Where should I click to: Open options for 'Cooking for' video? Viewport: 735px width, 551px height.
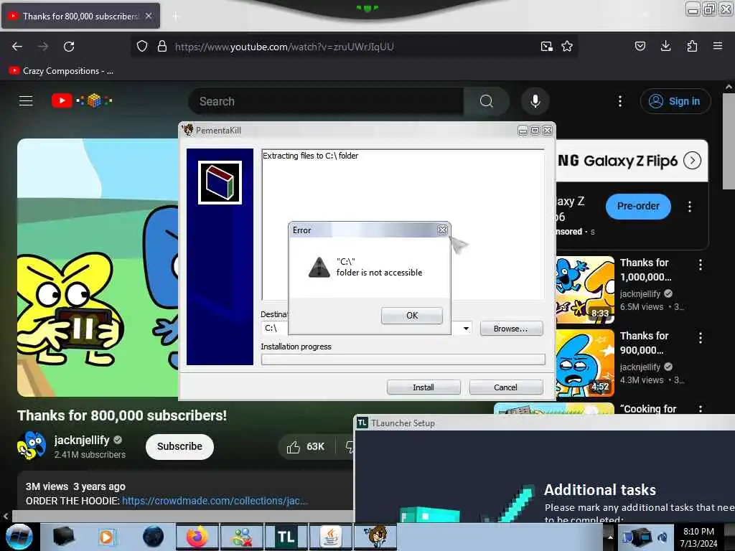point(701,408)
